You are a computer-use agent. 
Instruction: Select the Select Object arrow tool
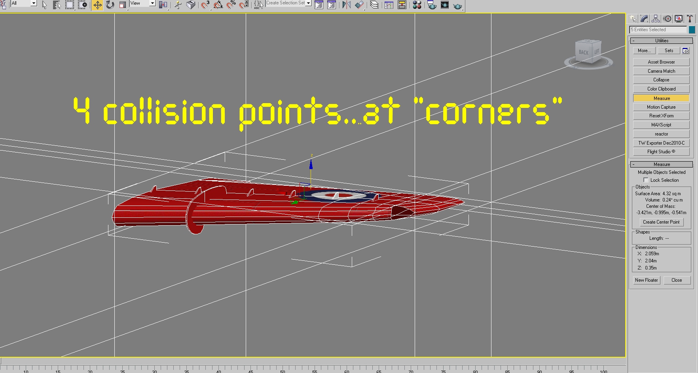pos(44,5)
